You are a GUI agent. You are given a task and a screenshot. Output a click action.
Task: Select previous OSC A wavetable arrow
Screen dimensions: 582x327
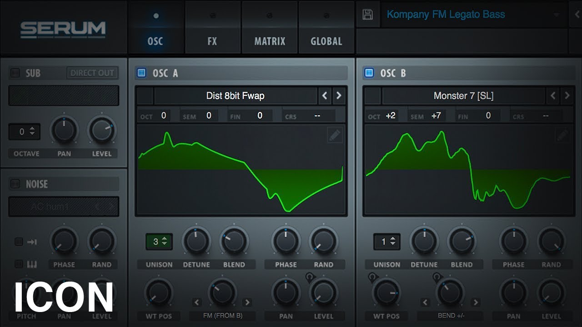324,96
